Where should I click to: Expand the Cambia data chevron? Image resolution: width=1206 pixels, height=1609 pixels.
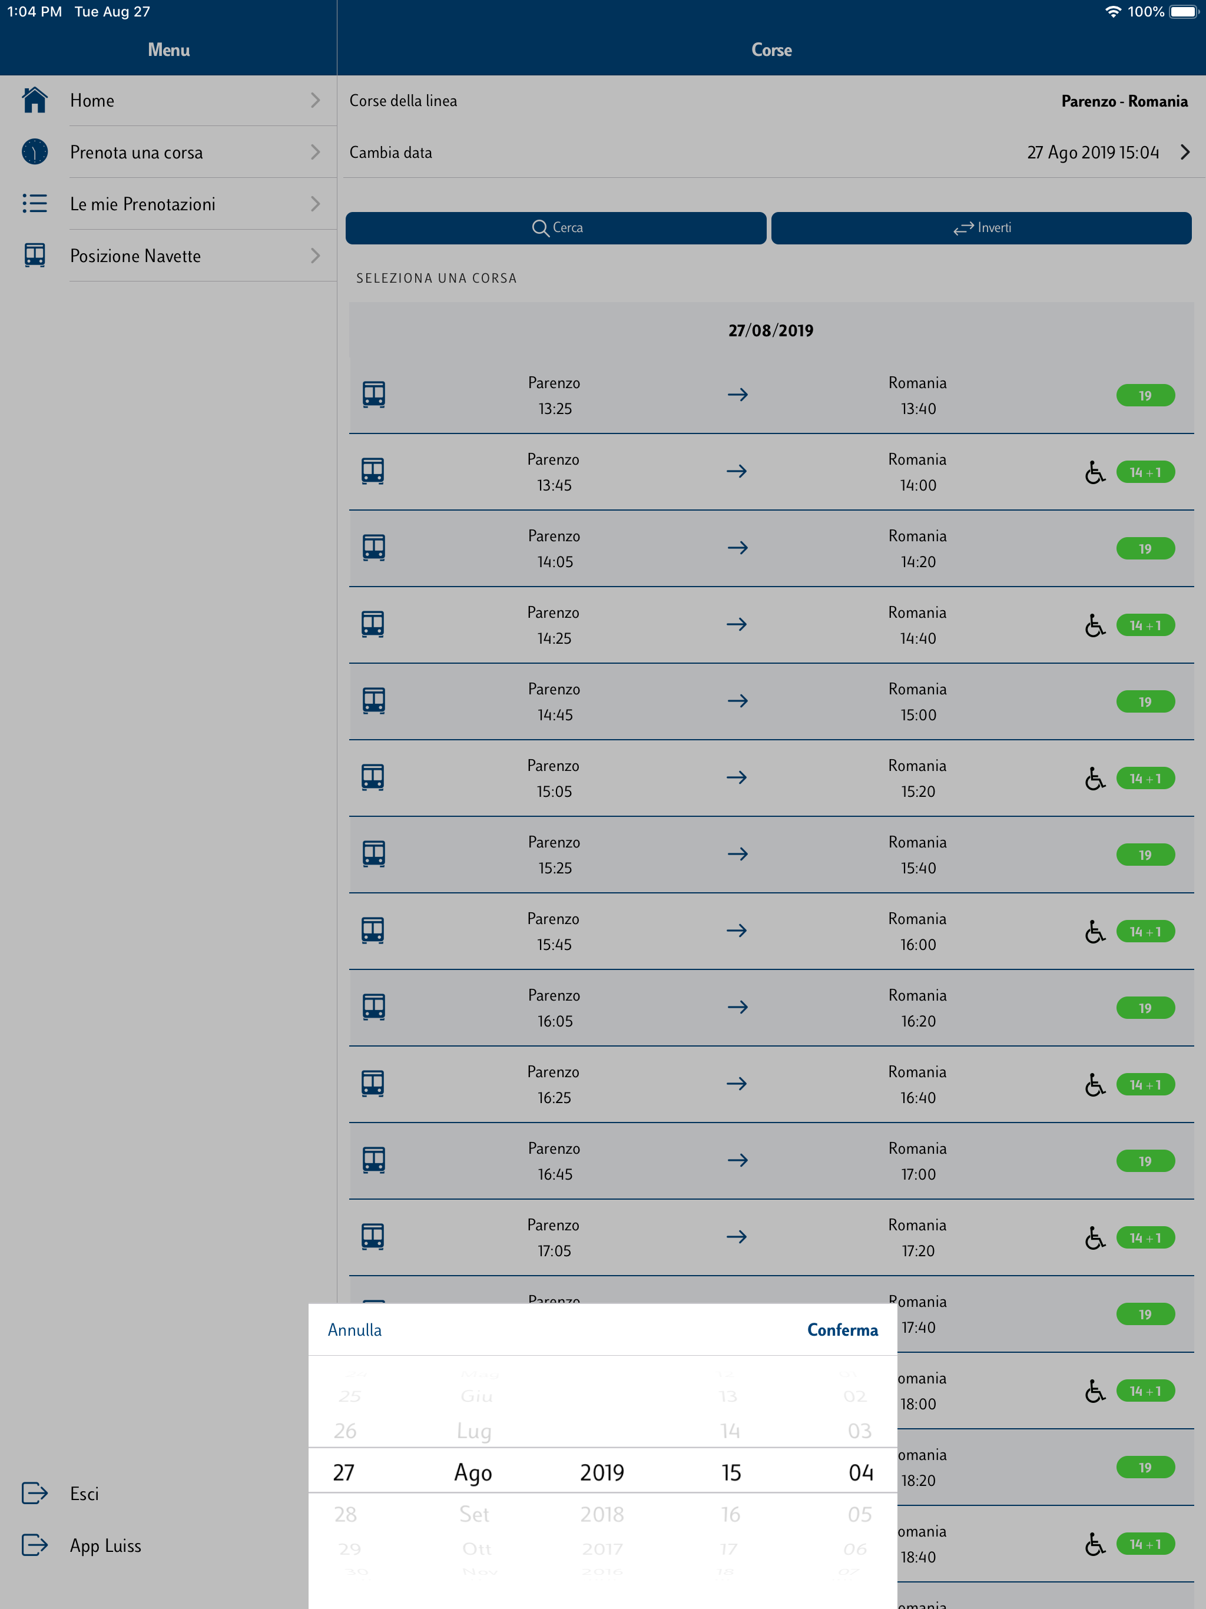1185,152
